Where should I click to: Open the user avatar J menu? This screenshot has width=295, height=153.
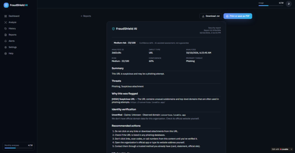tap(289, 4)
